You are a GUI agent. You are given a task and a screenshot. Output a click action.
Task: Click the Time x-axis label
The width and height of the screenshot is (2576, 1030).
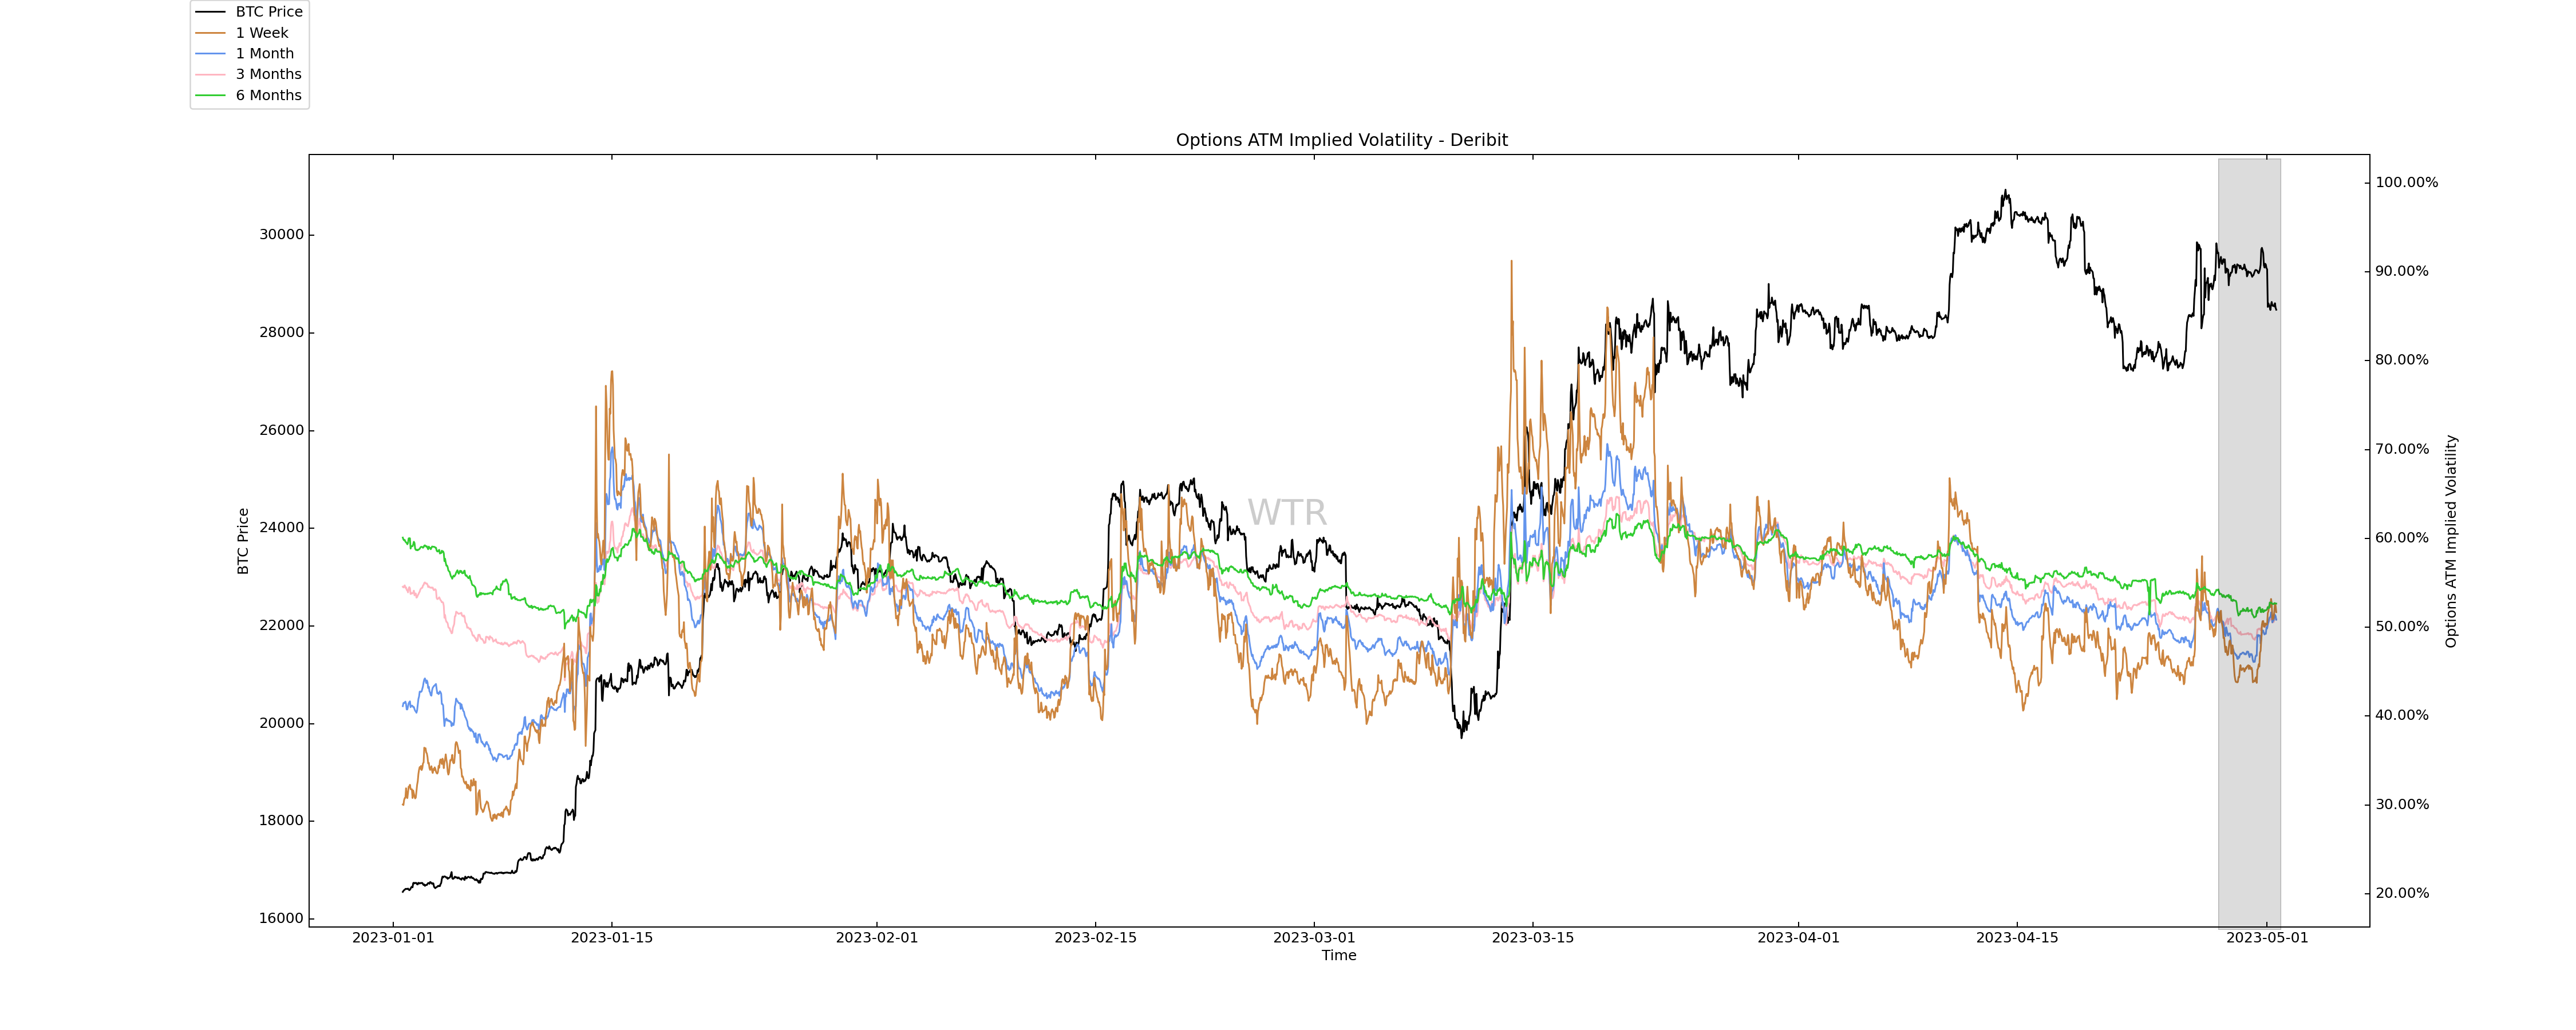[1339, 955]
